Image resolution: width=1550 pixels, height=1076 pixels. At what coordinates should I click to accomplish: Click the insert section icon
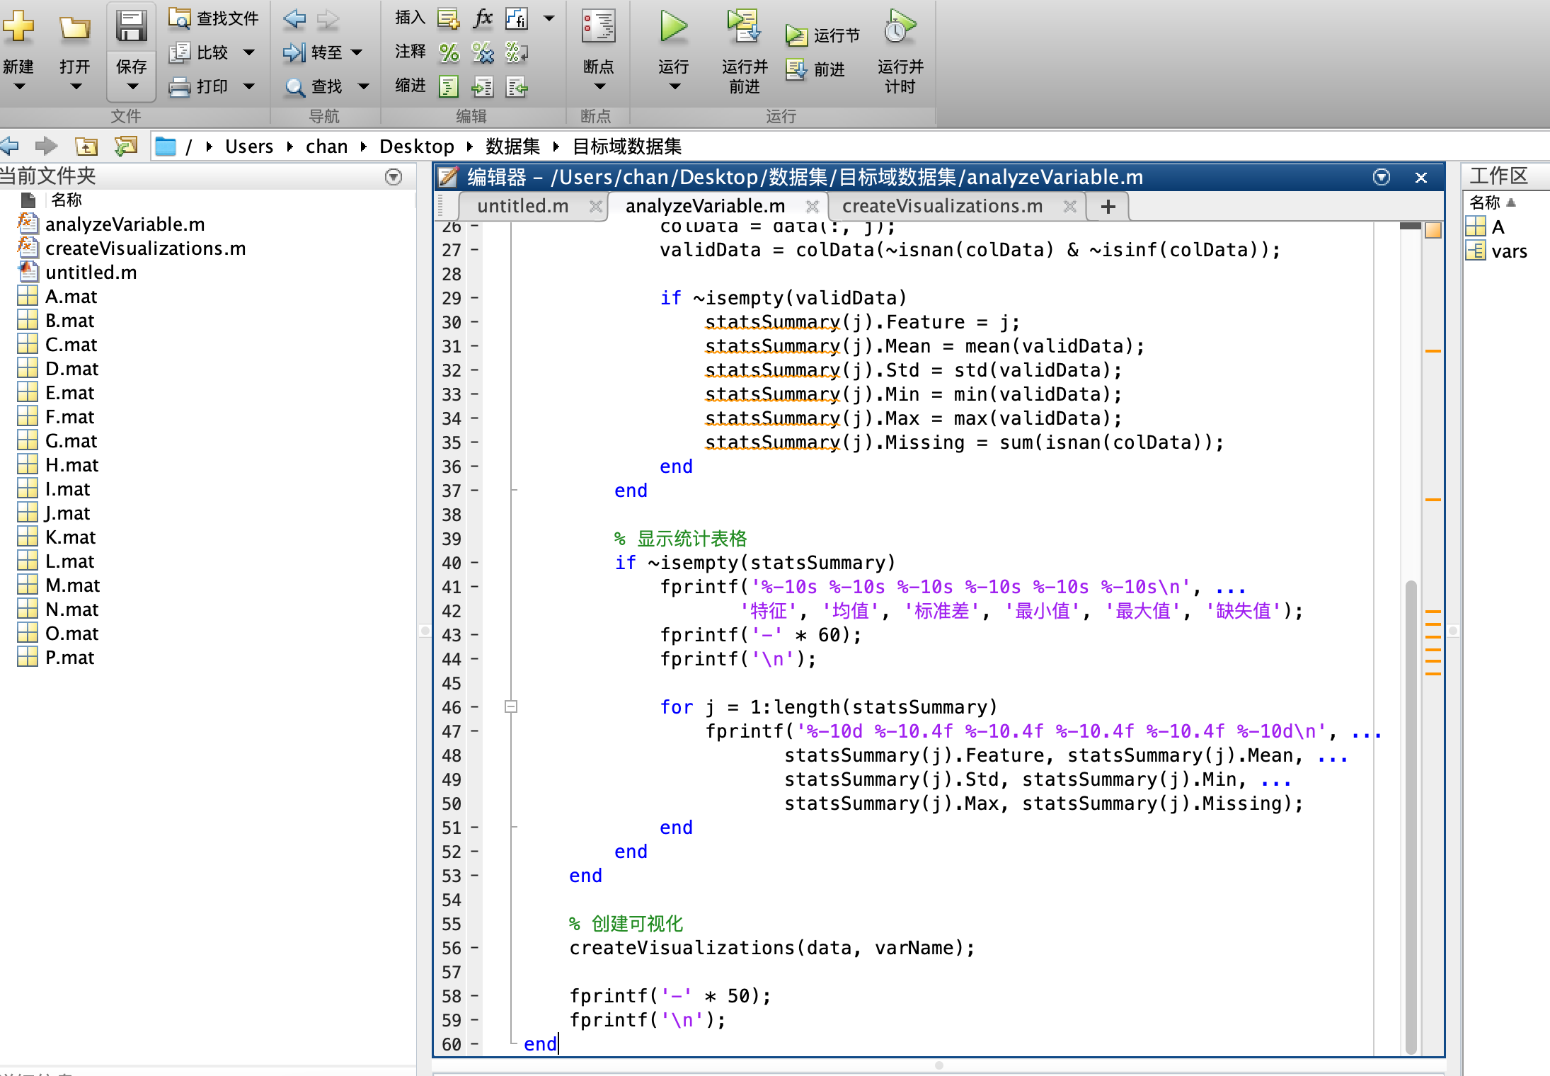(x=448, y=18)
